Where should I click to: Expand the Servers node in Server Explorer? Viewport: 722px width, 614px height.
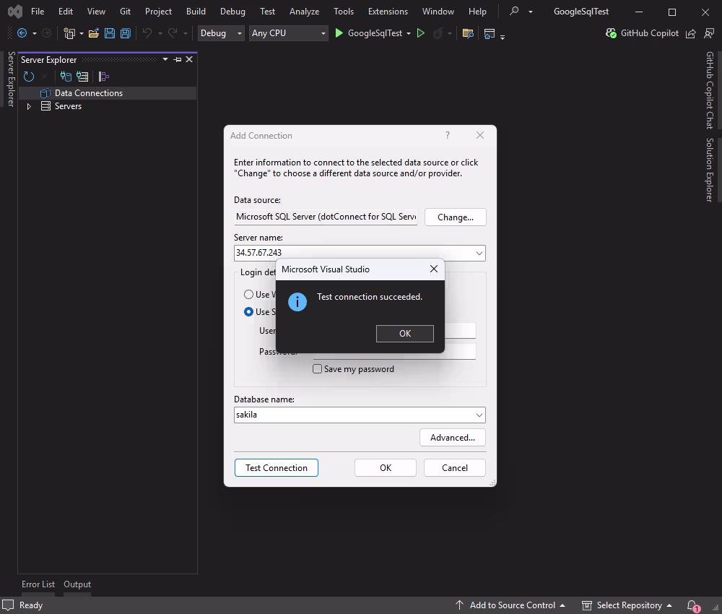pos(29,105)
